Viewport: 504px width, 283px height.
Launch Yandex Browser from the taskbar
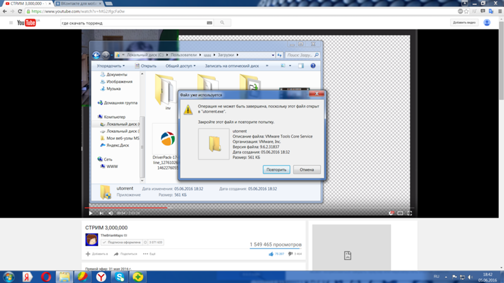click(101, 277)
